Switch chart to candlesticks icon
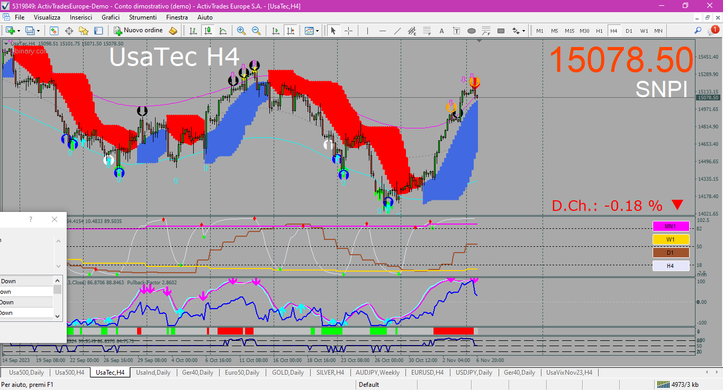 208,31
